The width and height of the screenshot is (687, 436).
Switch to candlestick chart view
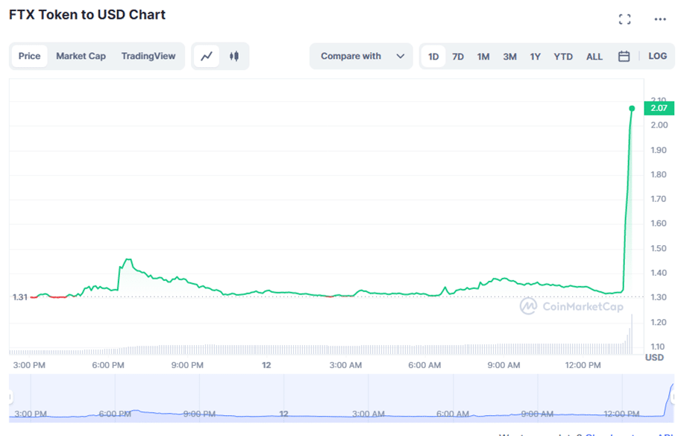click(x=234, y=56)
